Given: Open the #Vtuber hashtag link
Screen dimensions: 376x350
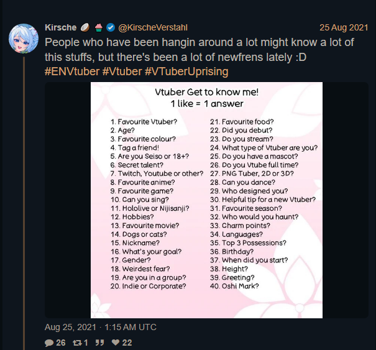Looking at the screenshot, I should pos(122,71).
